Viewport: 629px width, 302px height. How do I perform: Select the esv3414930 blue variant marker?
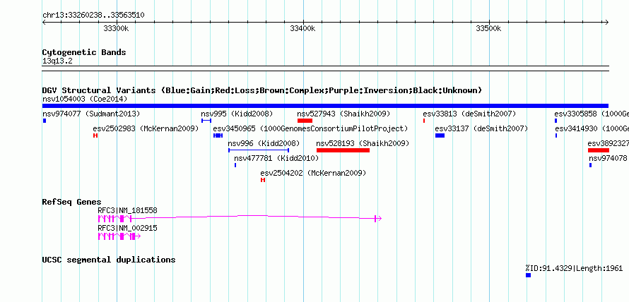pos(556,135)
